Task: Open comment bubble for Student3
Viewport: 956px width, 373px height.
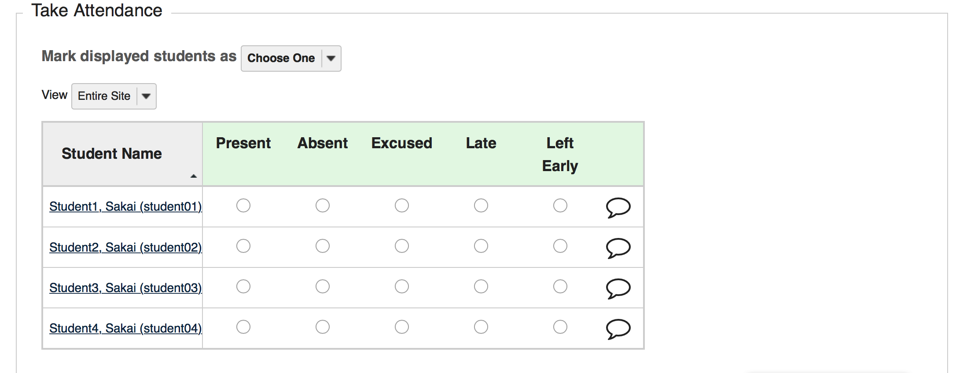Action: point(618,288)
